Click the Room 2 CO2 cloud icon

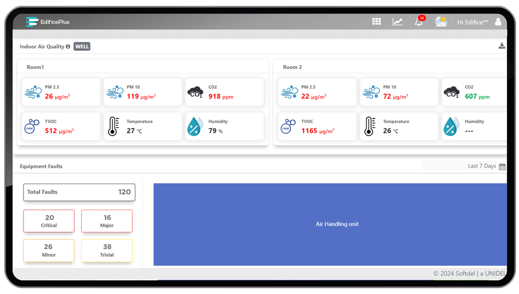452,92
